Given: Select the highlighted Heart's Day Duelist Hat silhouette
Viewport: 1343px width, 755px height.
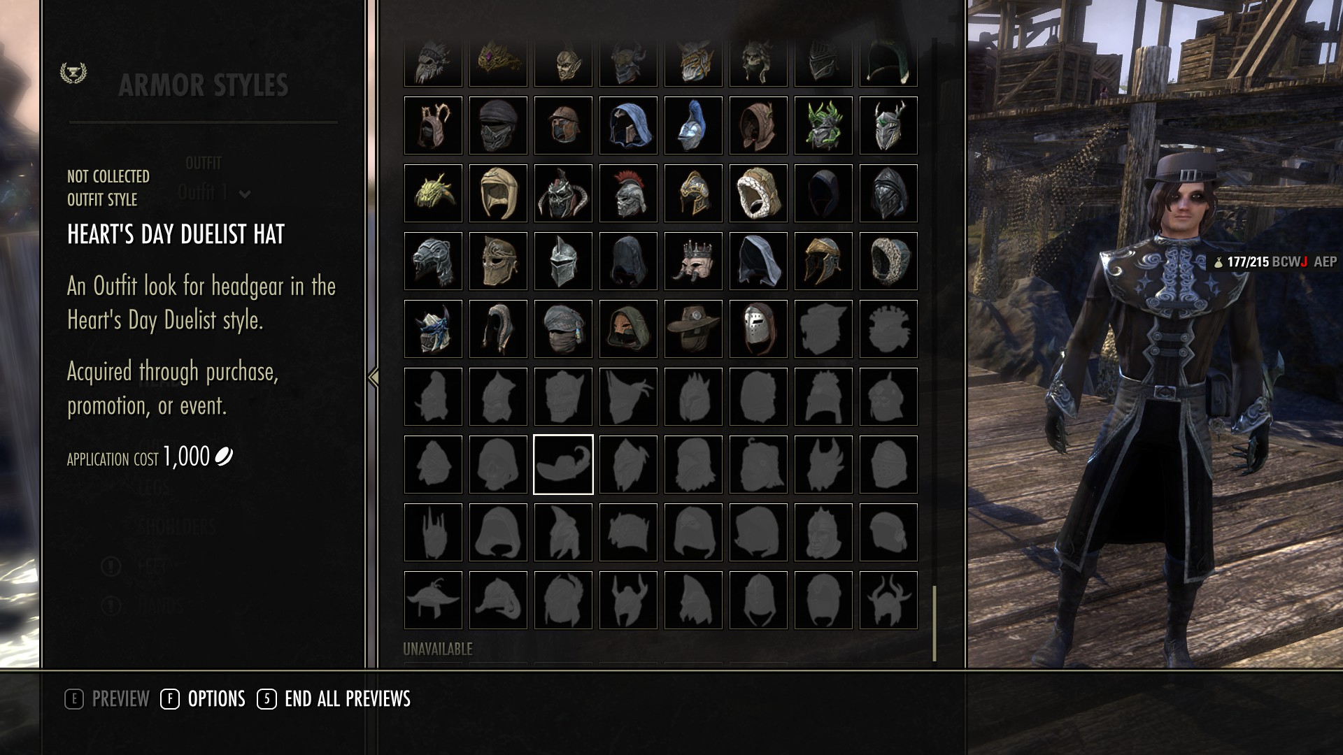Looking at the screenshot, I should click(x=563, y=465).
